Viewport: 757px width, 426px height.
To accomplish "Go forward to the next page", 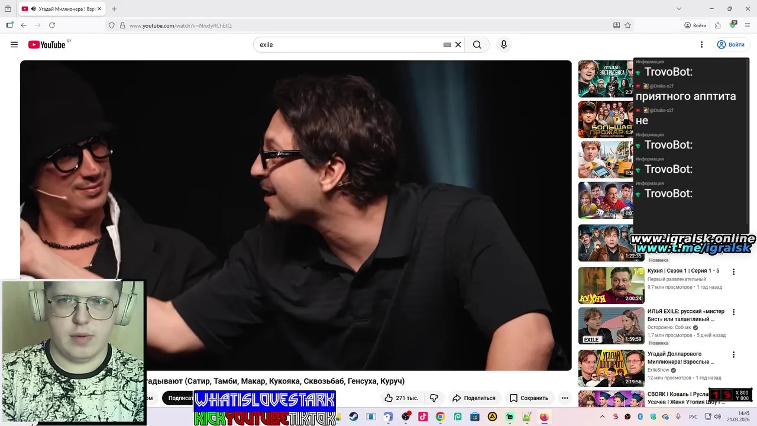I will click(x=38, y=25).
